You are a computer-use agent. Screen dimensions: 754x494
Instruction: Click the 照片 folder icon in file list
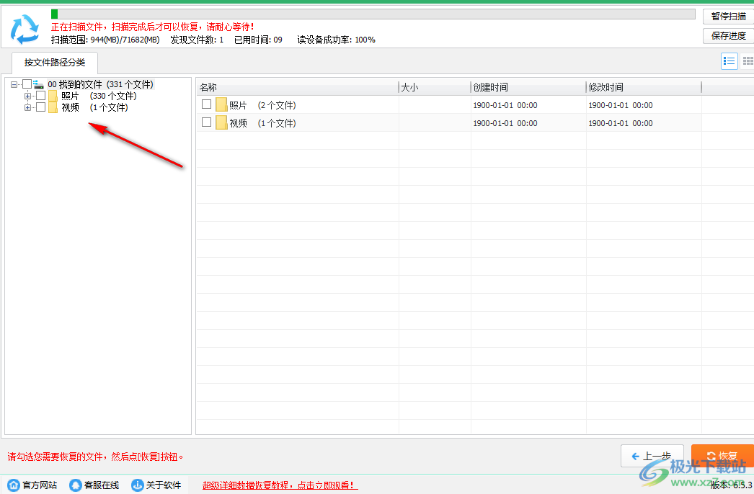[221, 104]
